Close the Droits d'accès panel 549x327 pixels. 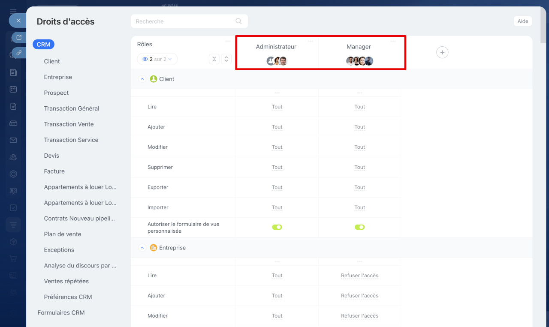18,21
